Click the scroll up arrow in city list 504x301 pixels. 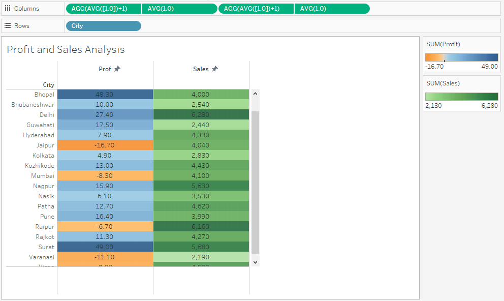pos(255,94)
